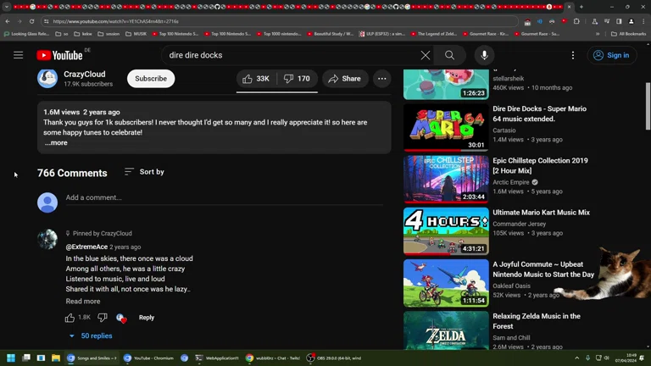Focus the Add a comment field
This screenshot has width=651, height=366.
(x=224, y=198)
